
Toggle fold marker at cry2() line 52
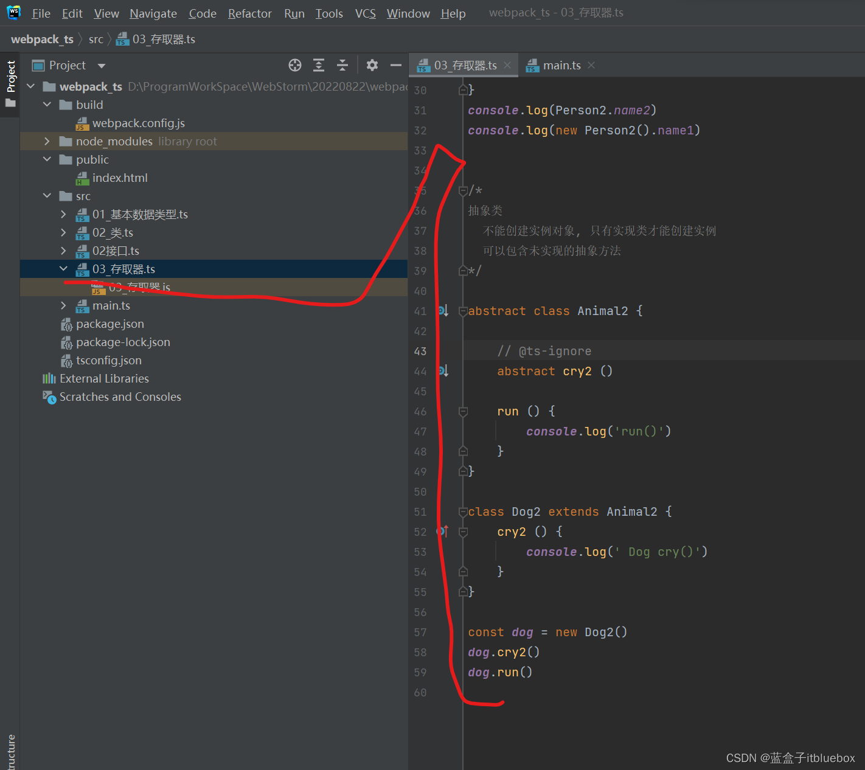point(463,532)
